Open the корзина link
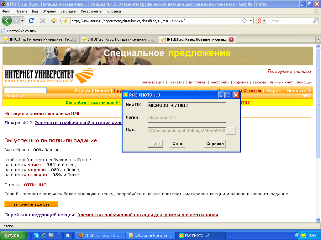 point(241,82)
